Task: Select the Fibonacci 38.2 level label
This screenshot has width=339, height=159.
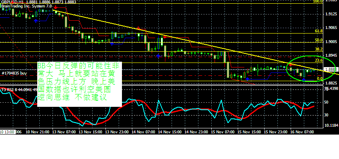Action: (319, 49)
